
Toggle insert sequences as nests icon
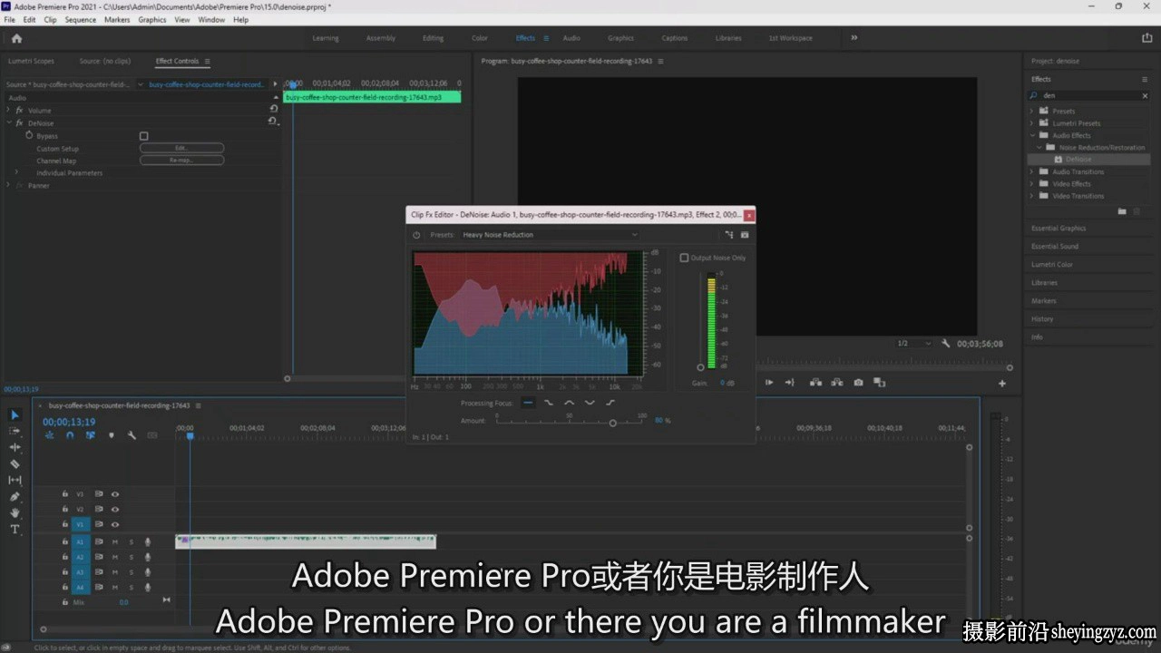(50, 435)
